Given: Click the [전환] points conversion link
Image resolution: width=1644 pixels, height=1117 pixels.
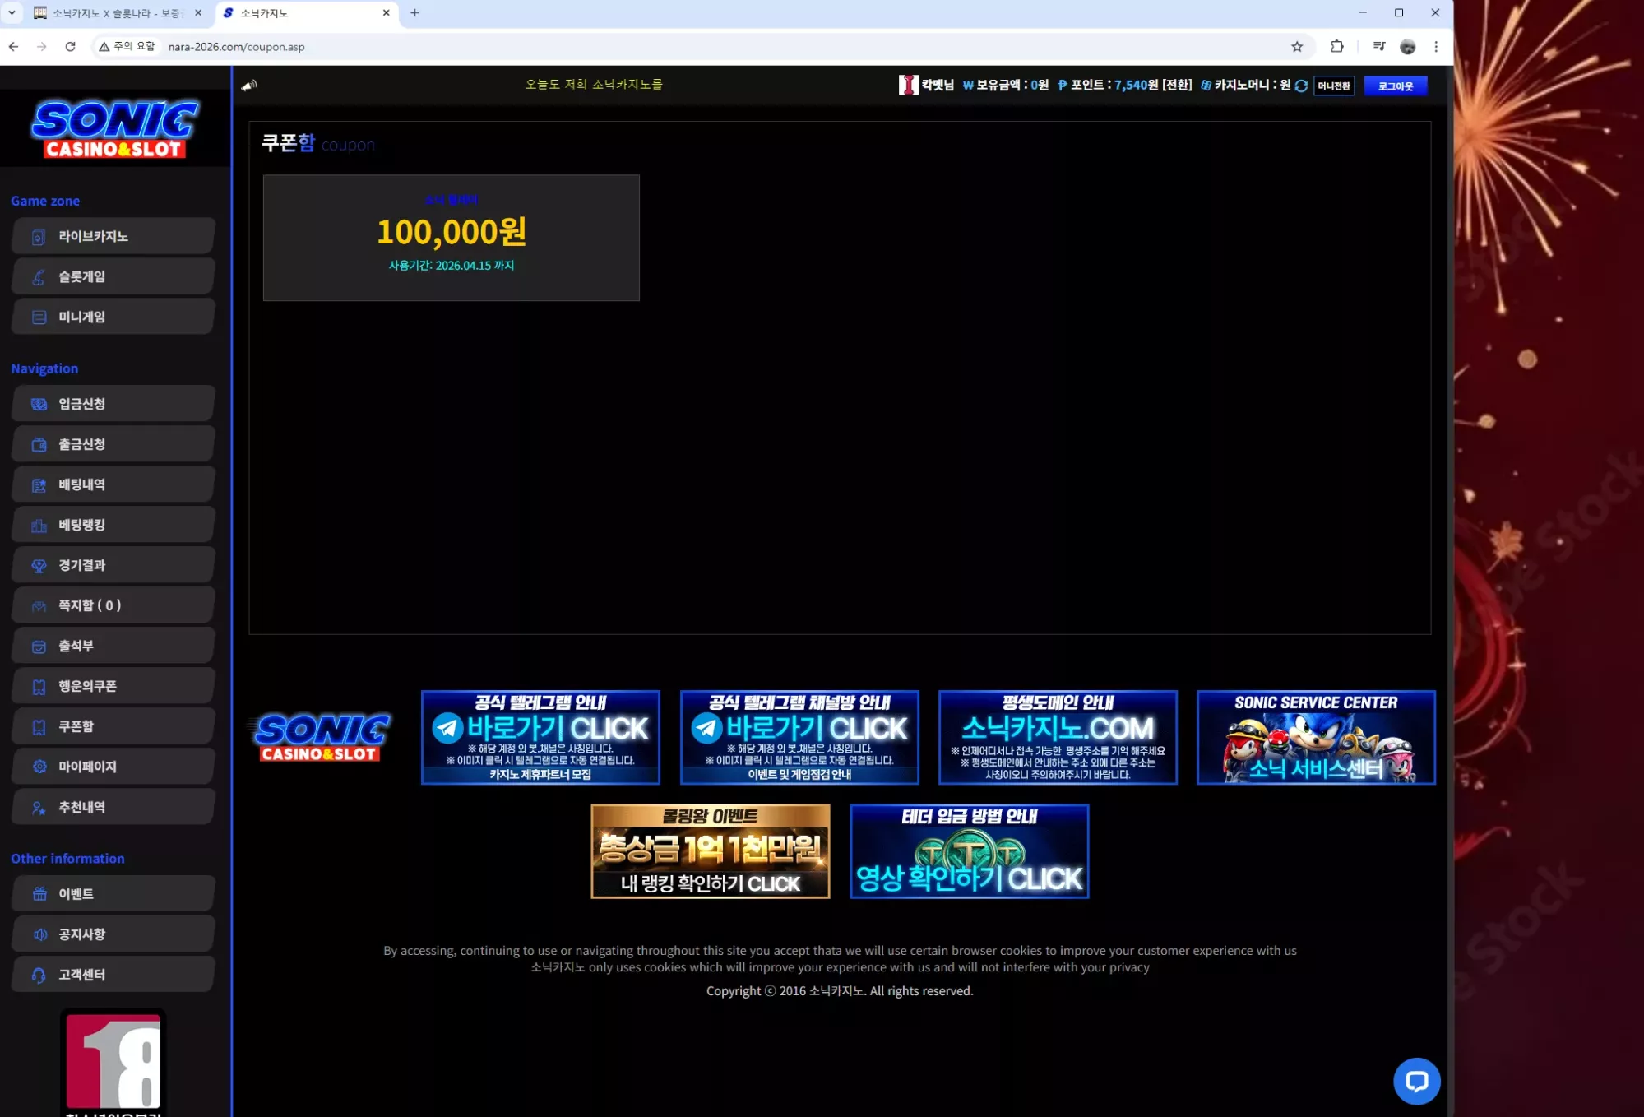Looking at the screenshot, I should click(x=1176, y=85).
